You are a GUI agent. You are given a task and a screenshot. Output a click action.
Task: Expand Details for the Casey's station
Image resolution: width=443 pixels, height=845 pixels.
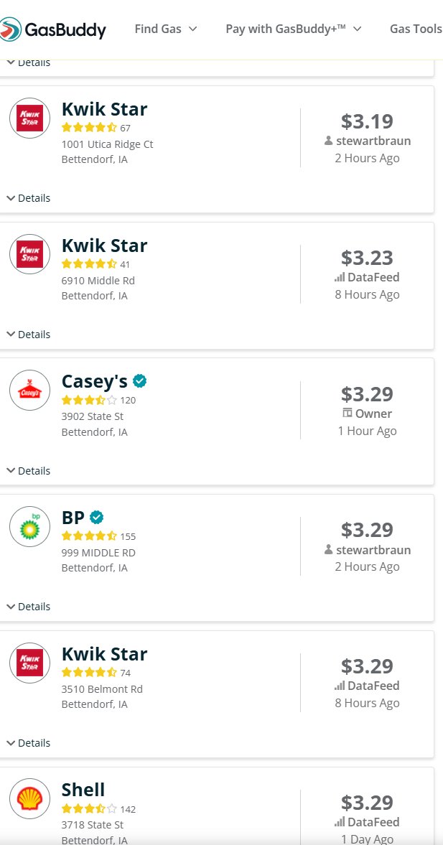click(29, 471)
